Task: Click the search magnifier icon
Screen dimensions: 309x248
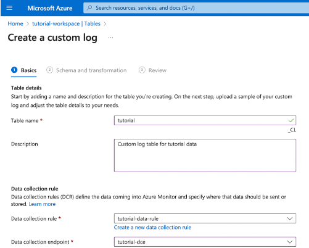Action: point(89,8)
